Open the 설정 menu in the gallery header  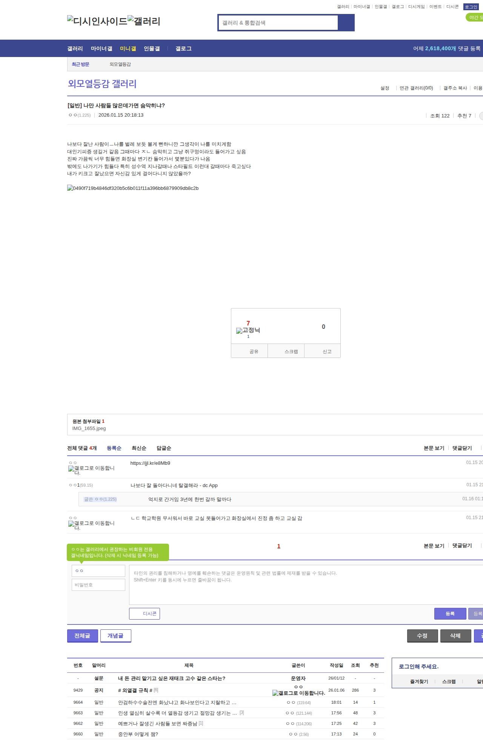385,88
